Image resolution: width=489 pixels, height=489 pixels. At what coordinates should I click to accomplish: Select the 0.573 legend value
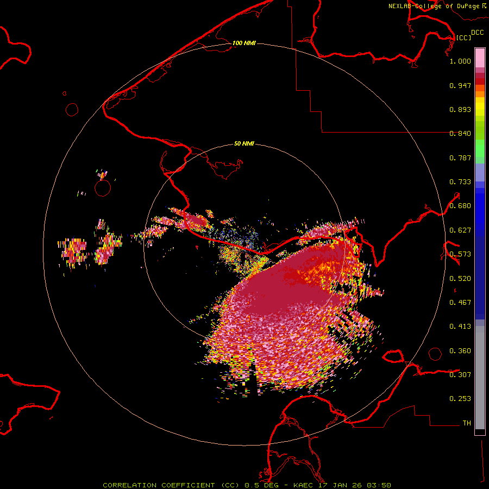click(460, 254)
